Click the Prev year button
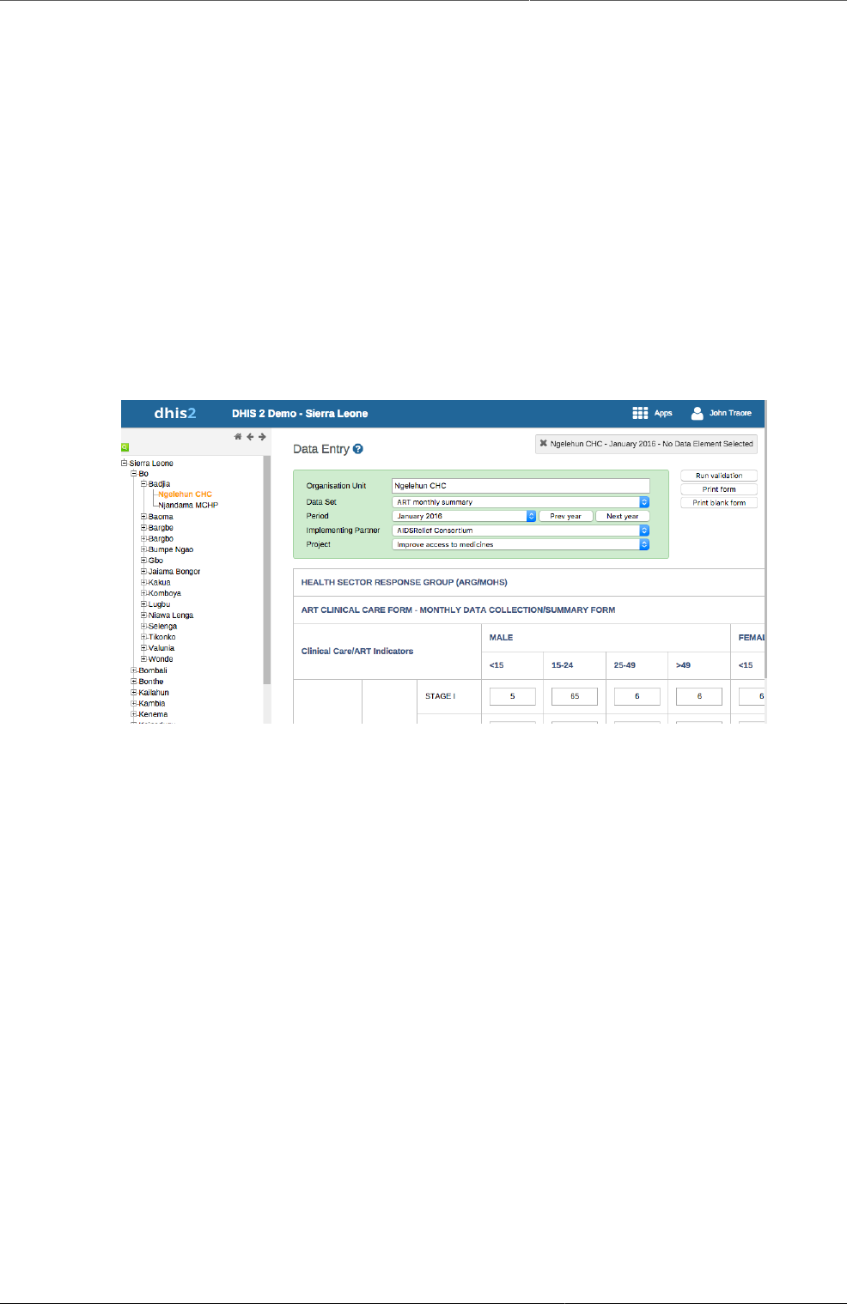Image resolution: width=847 pixels, height=1304 pixels. 566,516
